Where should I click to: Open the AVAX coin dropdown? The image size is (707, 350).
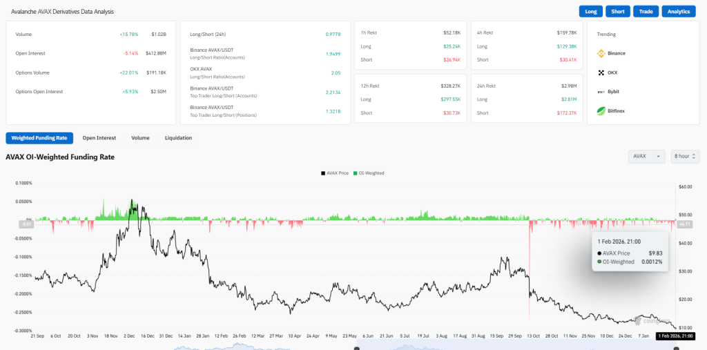pos(646,156)
